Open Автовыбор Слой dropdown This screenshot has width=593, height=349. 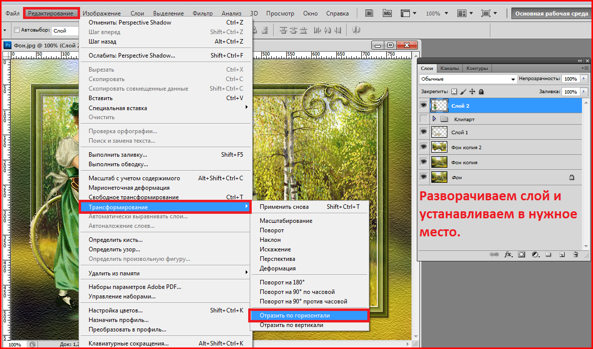65,30
